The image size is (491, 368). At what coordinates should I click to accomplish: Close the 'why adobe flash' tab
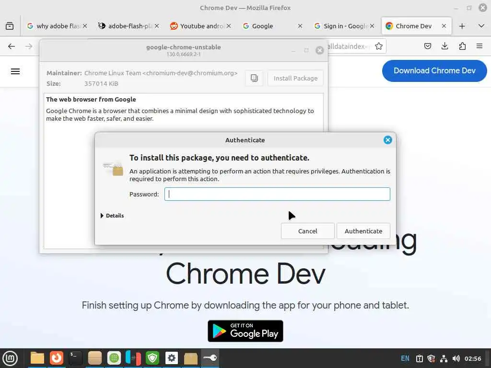point(85,26)
